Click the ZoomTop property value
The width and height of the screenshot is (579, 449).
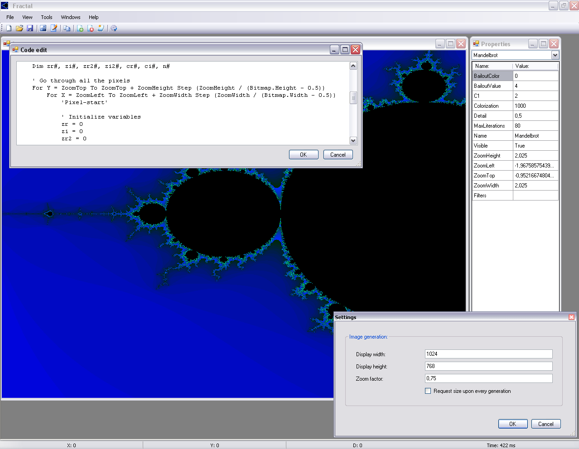click(536, 176)
